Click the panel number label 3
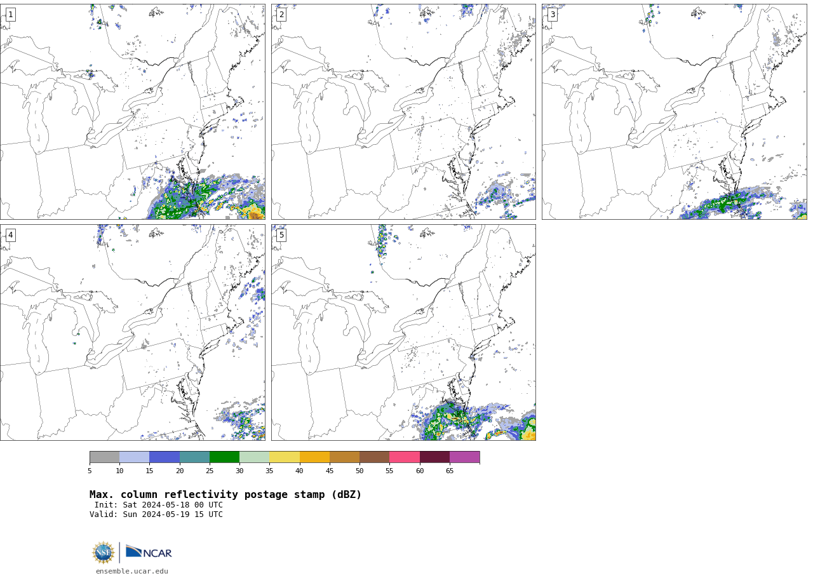This screenshot has width=813, height=578. 552,15
